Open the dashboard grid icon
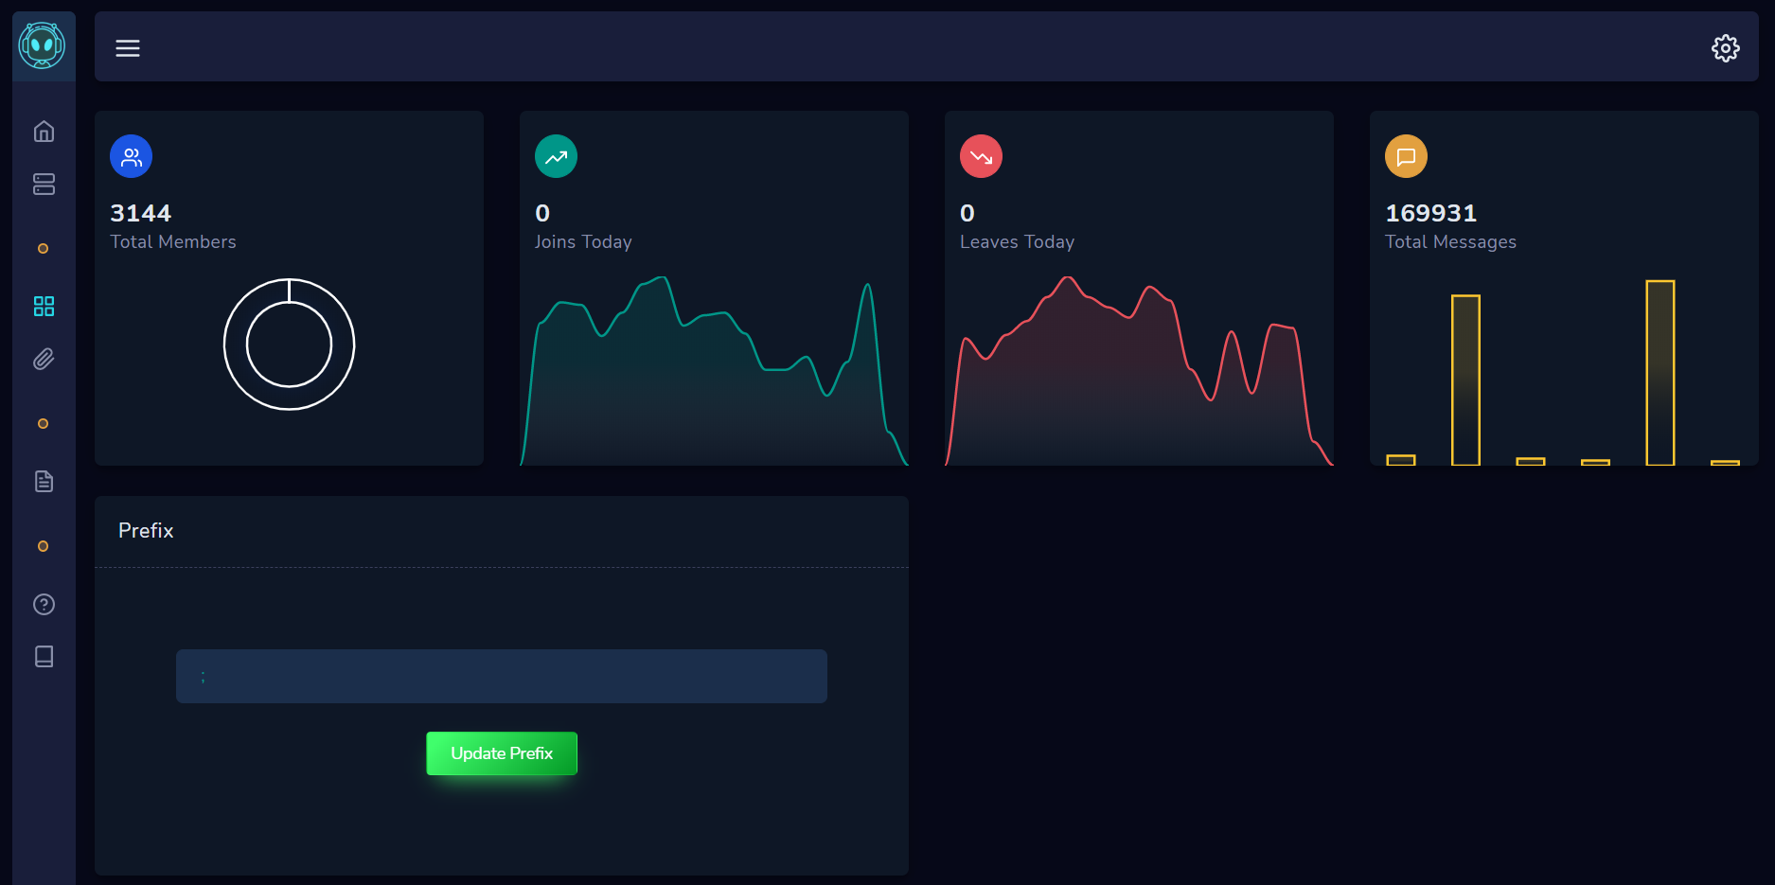1775x885 pixels. point(44,306)
